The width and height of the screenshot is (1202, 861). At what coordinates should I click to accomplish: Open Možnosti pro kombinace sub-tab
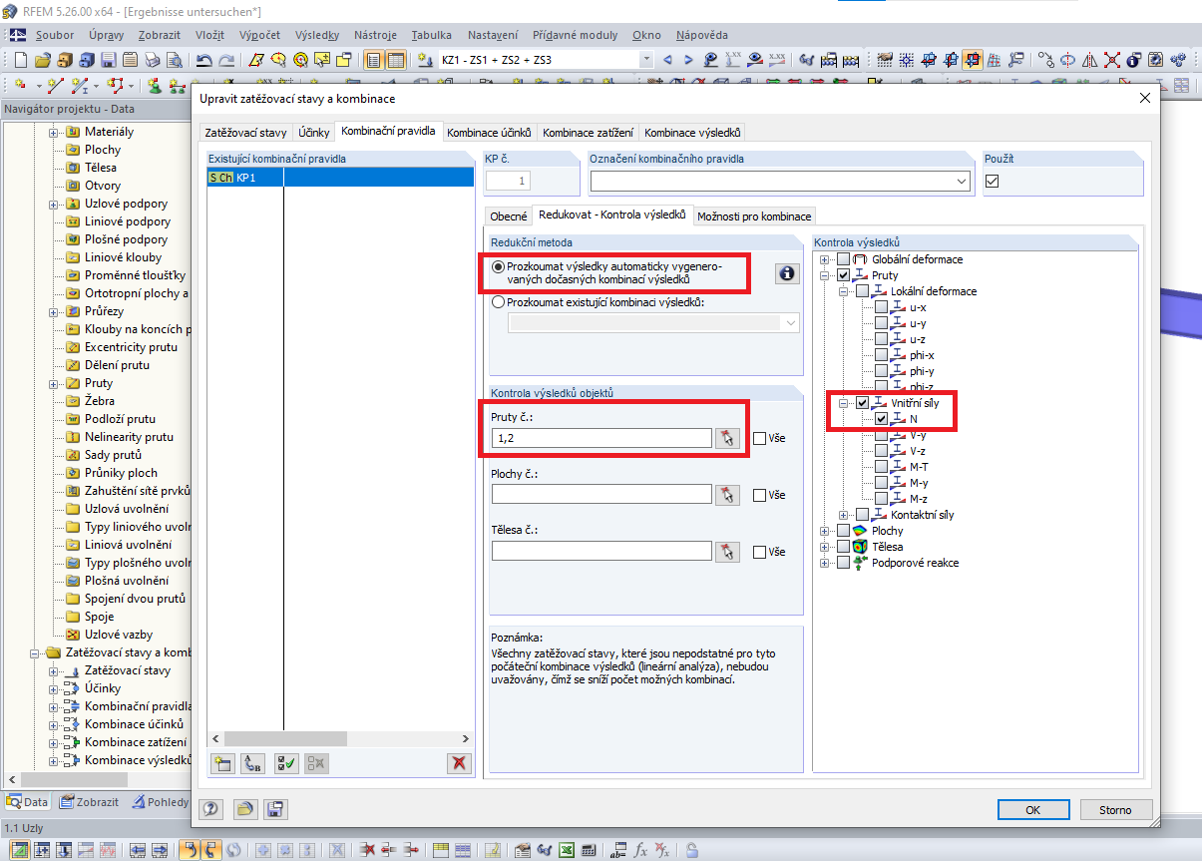755,215
